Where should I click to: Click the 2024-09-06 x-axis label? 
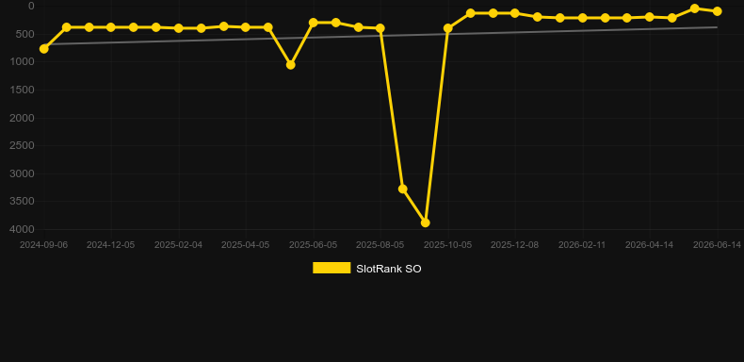pos(43,245)
